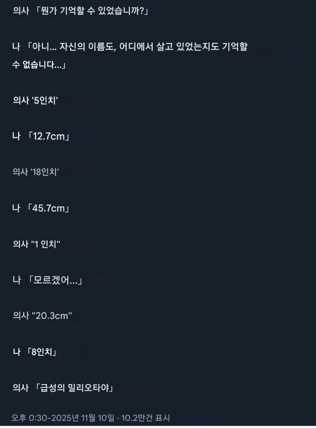
Task: Click the "나" label before "모르겠어..."
Action: (16, 280)
